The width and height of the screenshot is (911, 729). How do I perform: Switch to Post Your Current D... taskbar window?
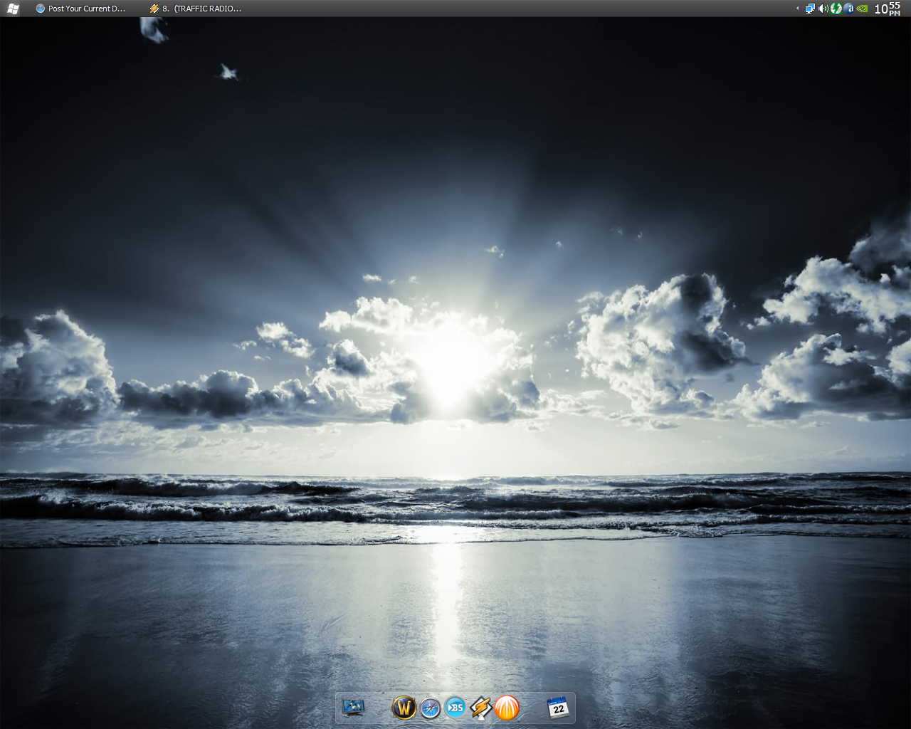coord(80,9)
